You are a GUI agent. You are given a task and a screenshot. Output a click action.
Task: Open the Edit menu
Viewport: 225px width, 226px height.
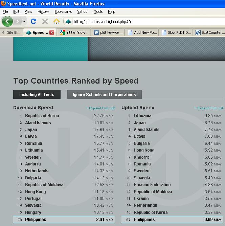click(x=16, y=12)
